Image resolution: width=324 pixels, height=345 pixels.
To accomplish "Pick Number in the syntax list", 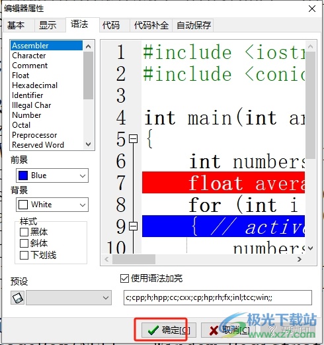I will [46, 115].
